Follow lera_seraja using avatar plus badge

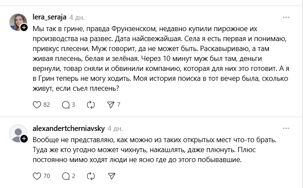click(x=24, y=27)
